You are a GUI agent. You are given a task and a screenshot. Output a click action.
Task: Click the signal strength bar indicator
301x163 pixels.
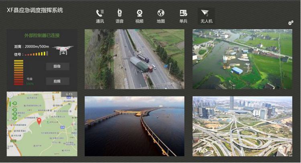[38, 54]
